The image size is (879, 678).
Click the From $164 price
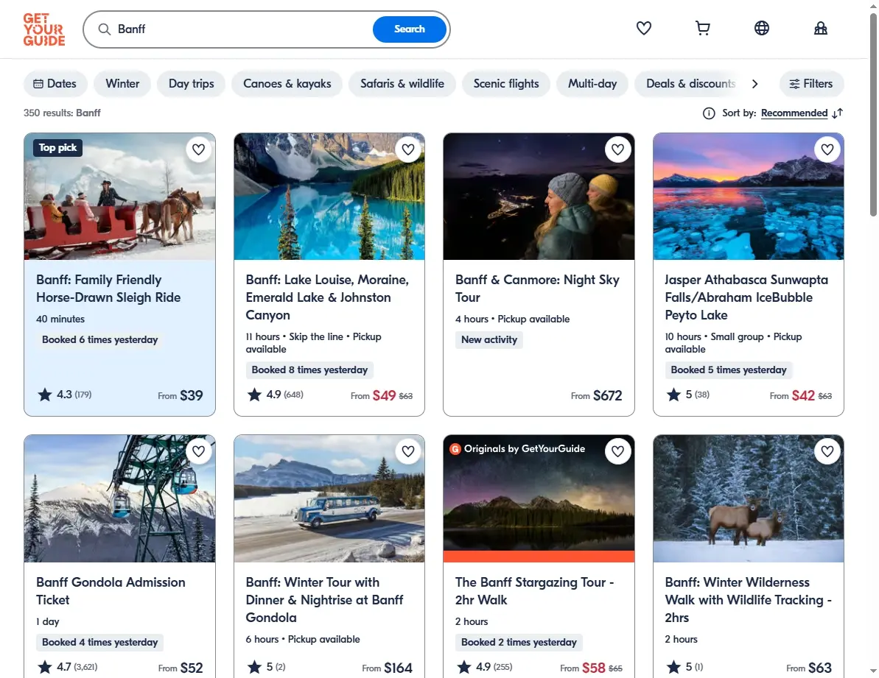pos(387,668)
